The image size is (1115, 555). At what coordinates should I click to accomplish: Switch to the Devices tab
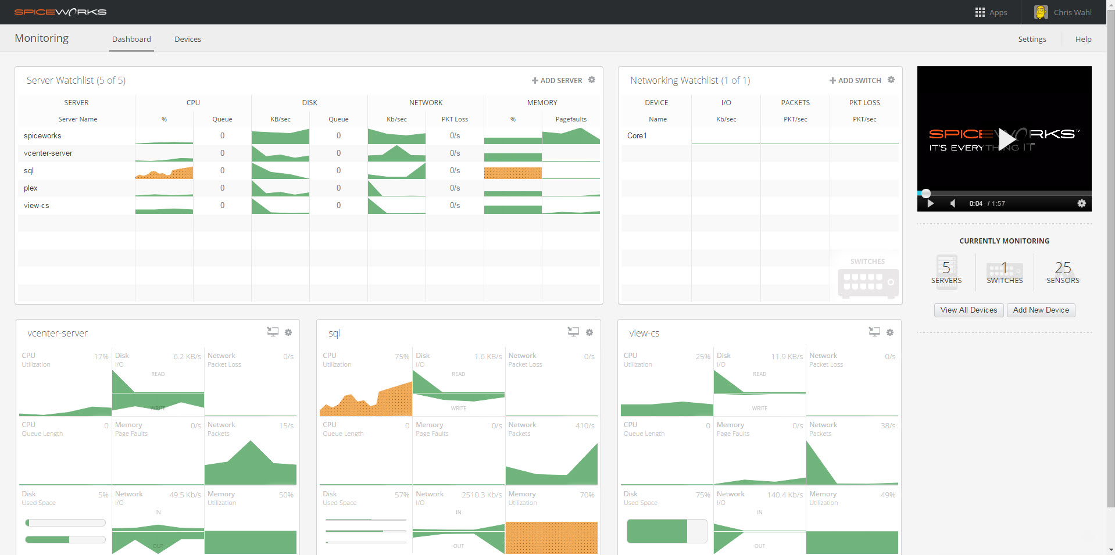tap(188, 39)
